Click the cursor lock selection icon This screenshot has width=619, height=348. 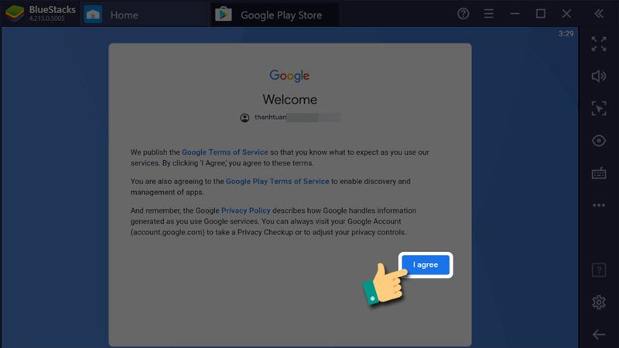(599, 108)
